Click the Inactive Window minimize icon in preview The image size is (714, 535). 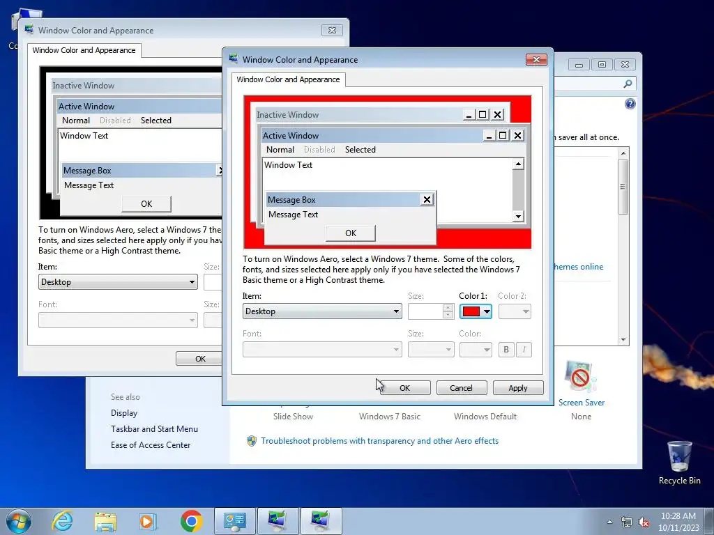coord(469,115)
